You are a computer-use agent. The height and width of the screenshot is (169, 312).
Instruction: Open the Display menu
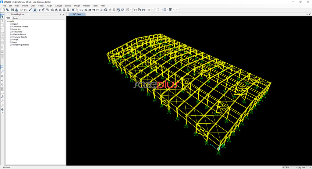pos(68,6)
